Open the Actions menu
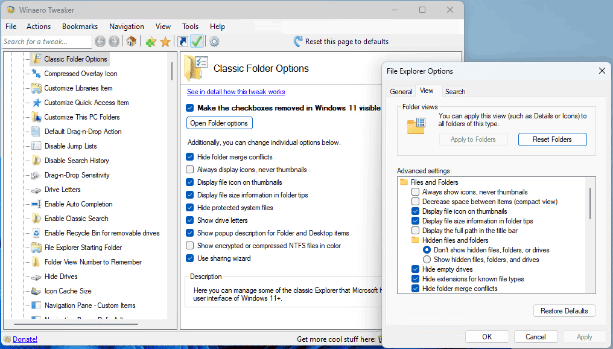The height and width of the screenshot is (349, 613). coord(39,26)
